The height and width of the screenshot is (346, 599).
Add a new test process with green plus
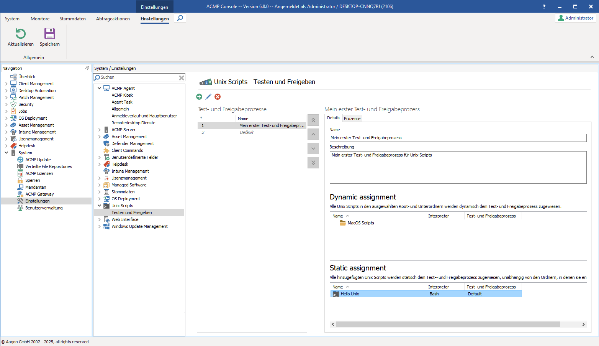[199, 97]
